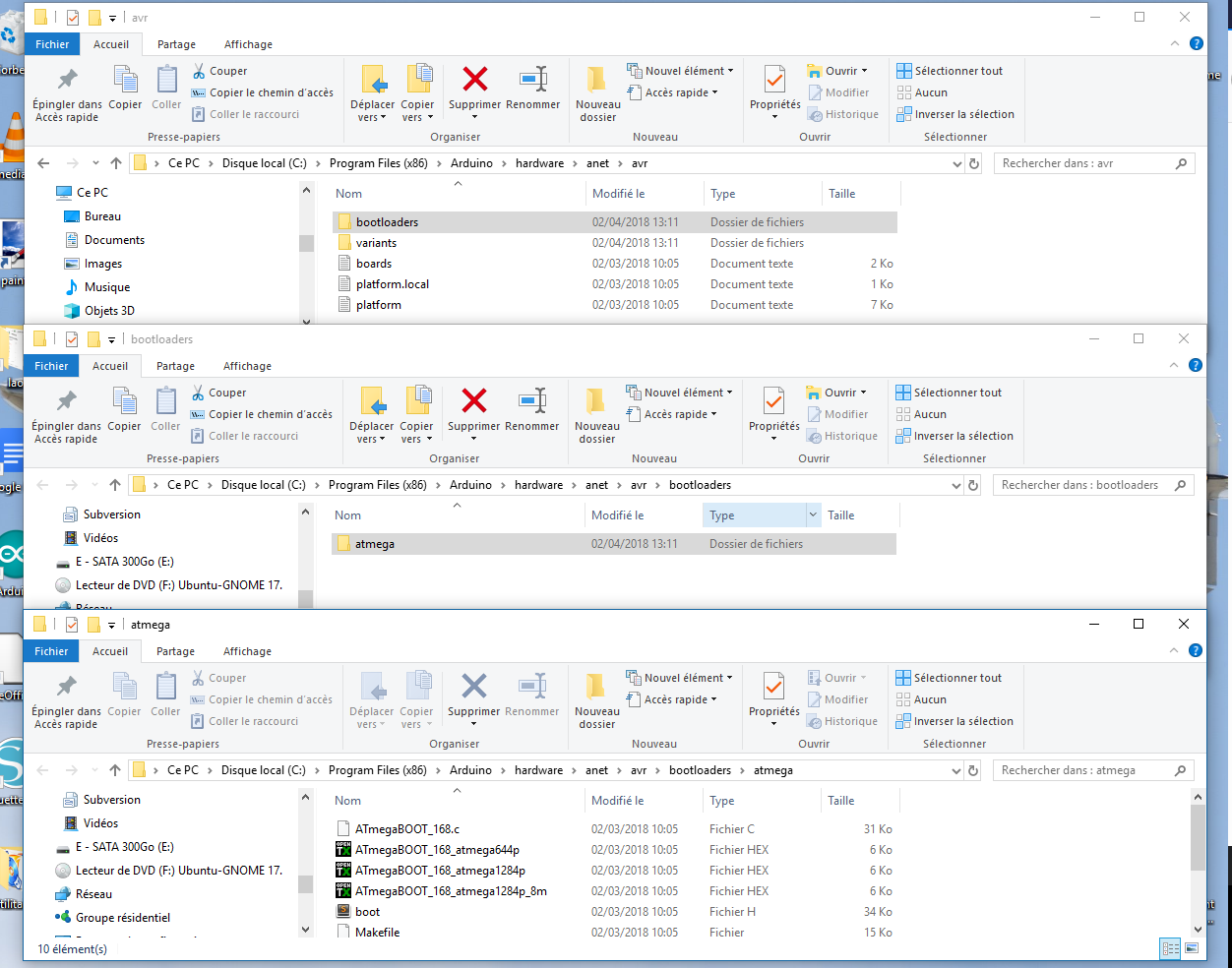Click Inverser la sélection in avr window
The image size is (1232, 968).
point(955,114)
